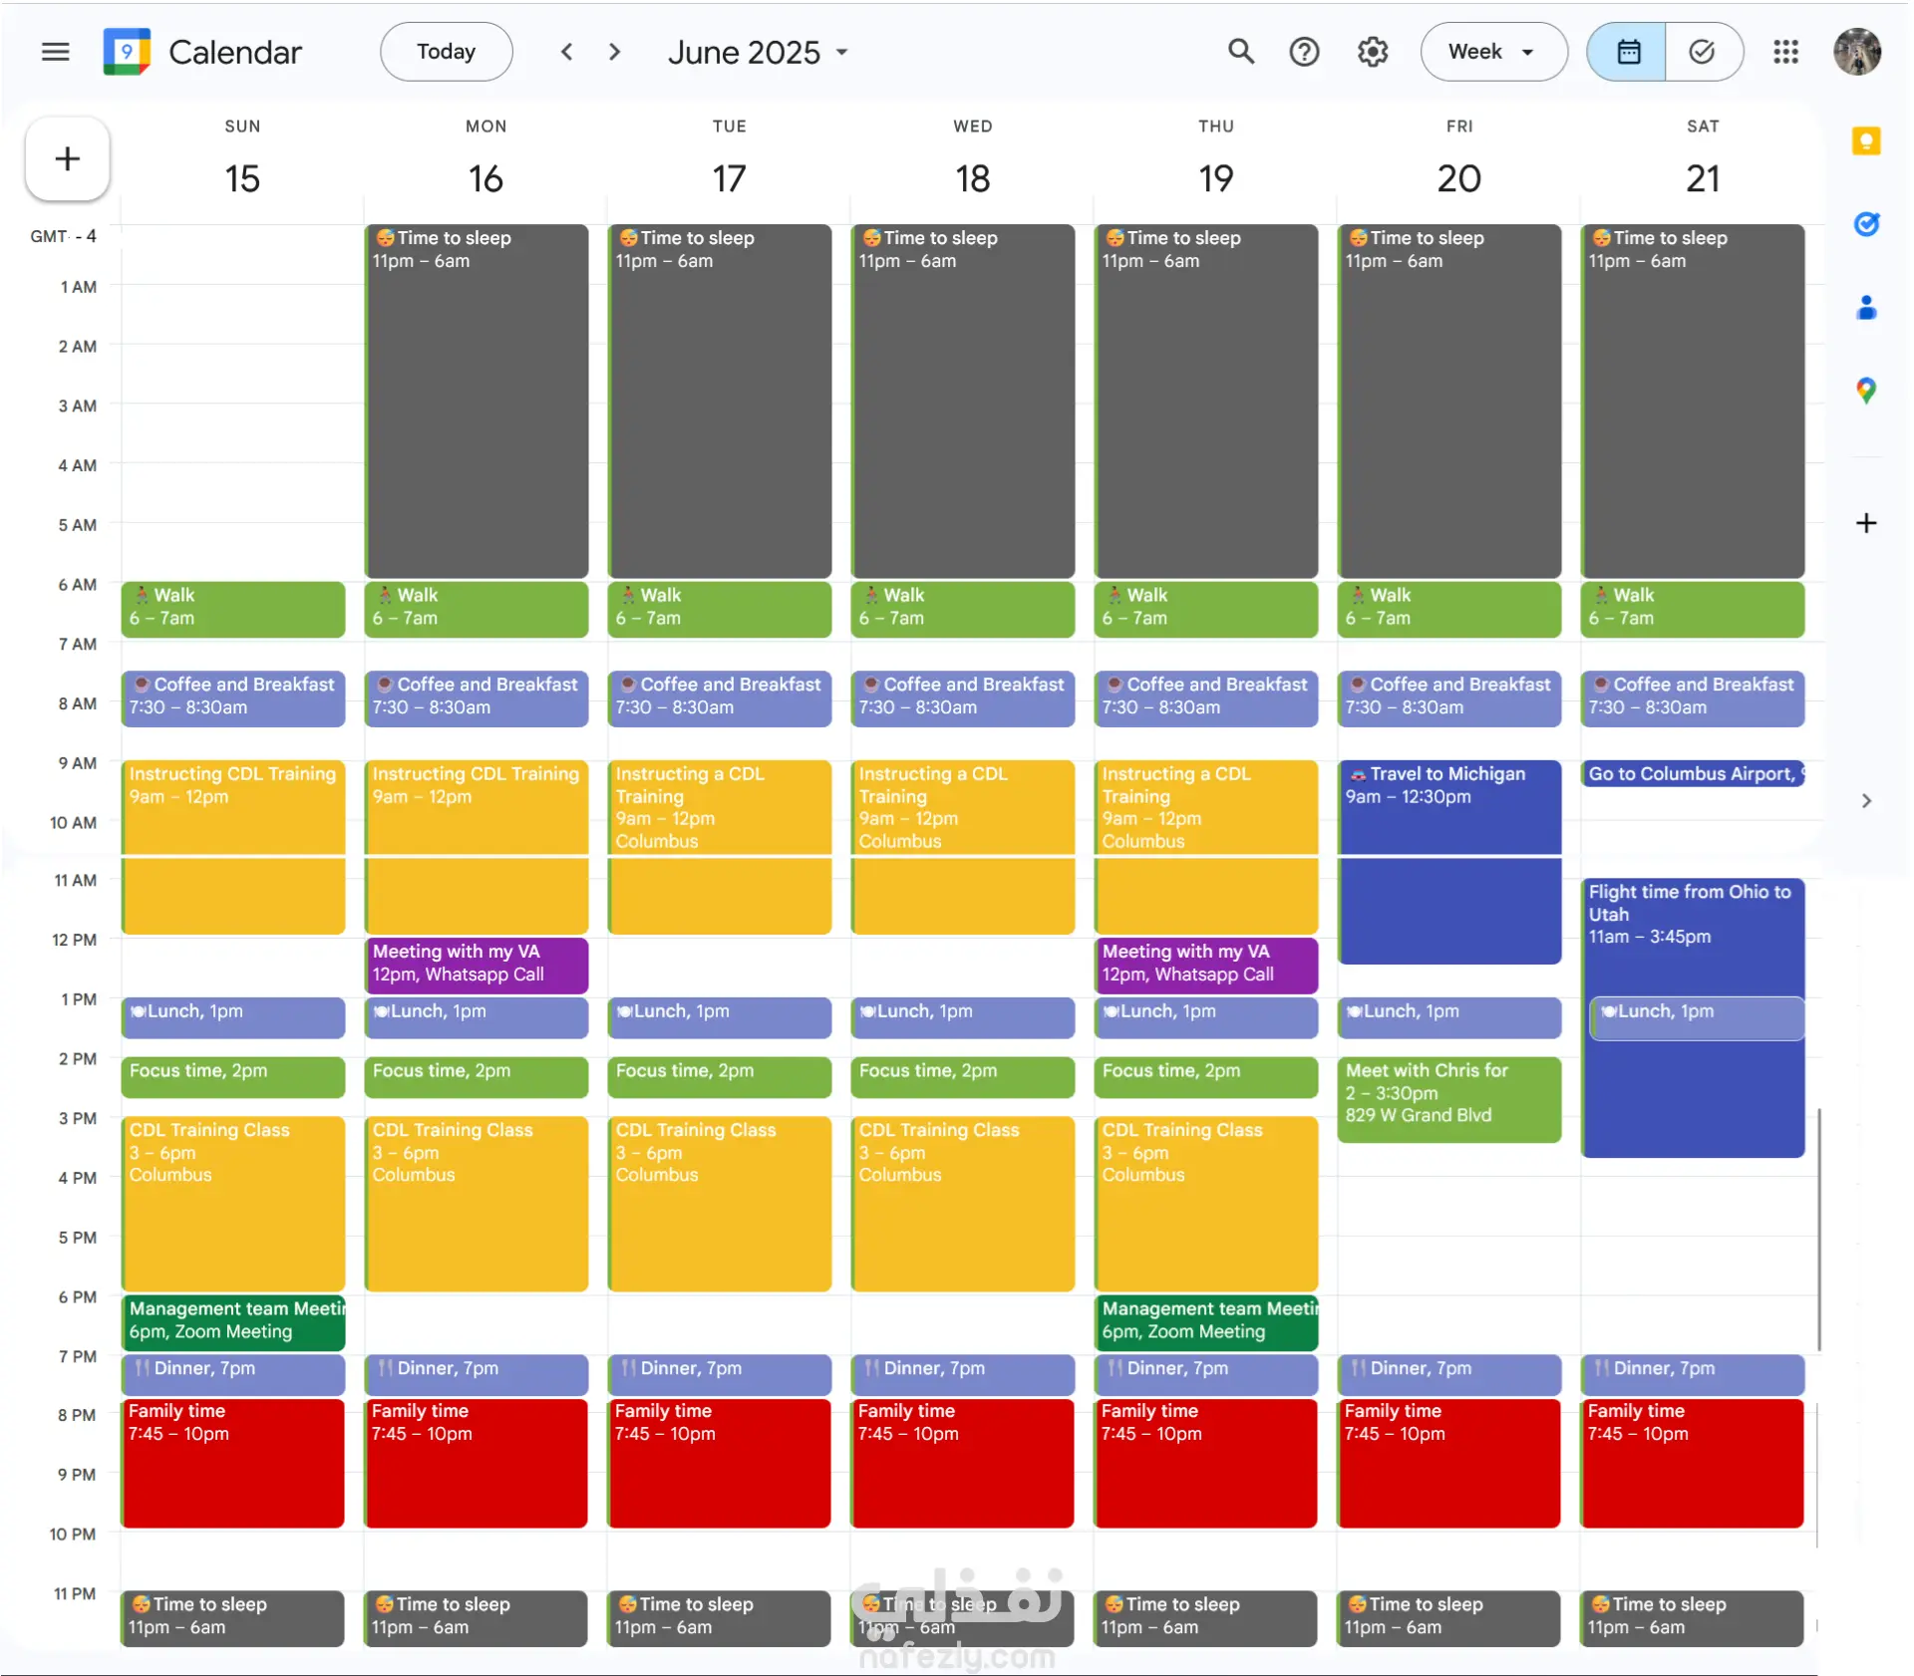The image size is (1914, 1676).
Task: Open Maps side panel icon
Action: [1866, 391]
